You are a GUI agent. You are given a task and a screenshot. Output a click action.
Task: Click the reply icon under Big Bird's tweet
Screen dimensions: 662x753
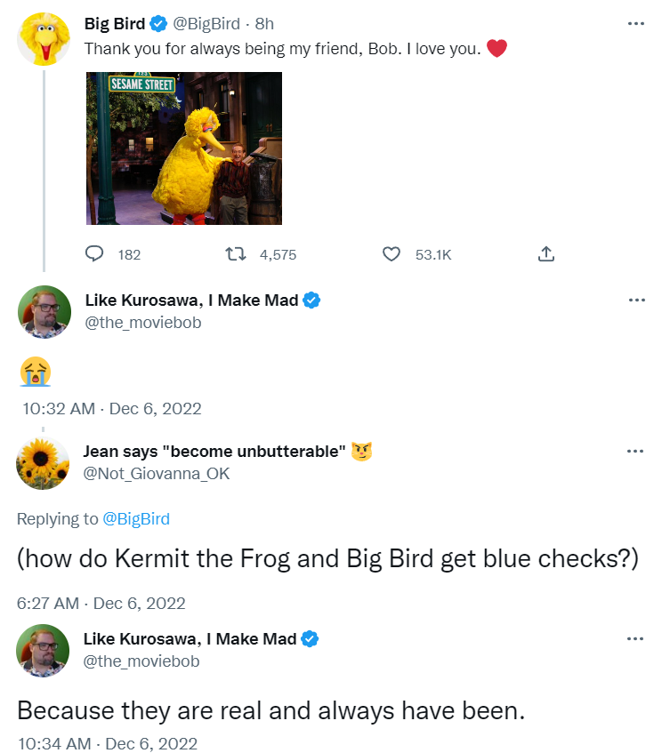pyautogui.click(x=94, y=253)
